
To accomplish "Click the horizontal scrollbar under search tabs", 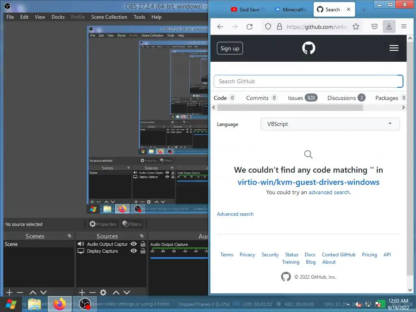I will tap(290, 107).
